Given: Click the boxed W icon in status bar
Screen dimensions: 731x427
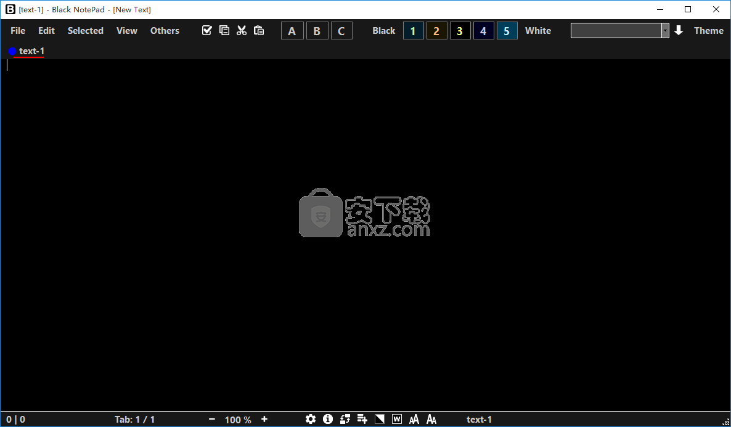Looking at the screenshot, I should (397, 419).
